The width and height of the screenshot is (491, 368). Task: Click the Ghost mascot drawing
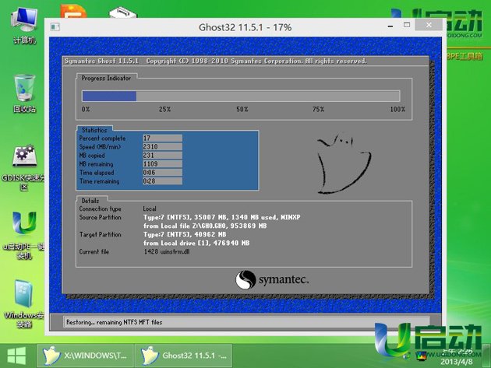click(344, 163)
